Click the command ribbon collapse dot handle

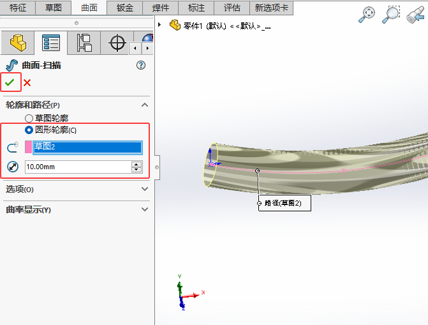[77, 23]
